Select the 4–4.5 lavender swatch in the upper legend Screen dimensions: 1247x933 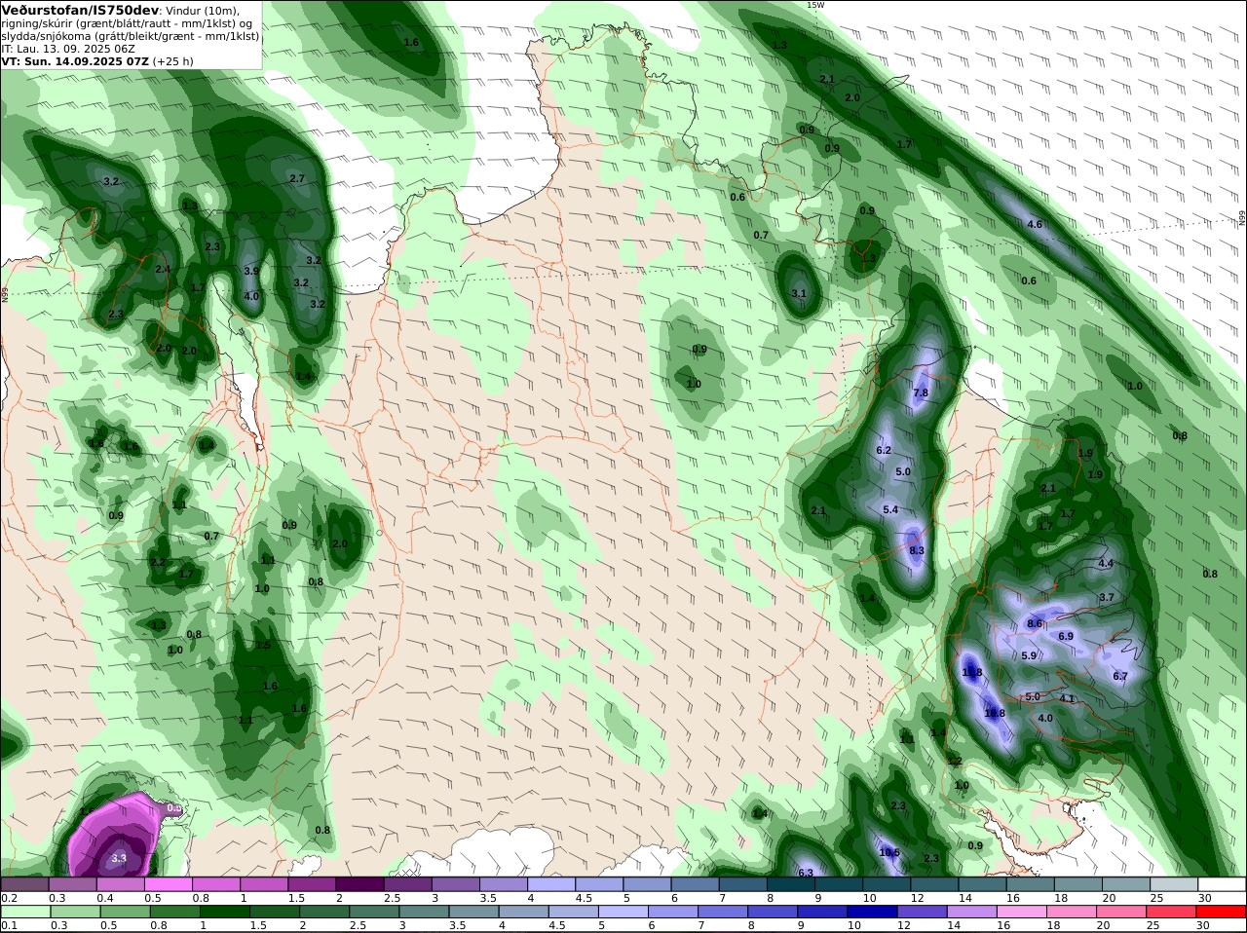click(552, 884)
